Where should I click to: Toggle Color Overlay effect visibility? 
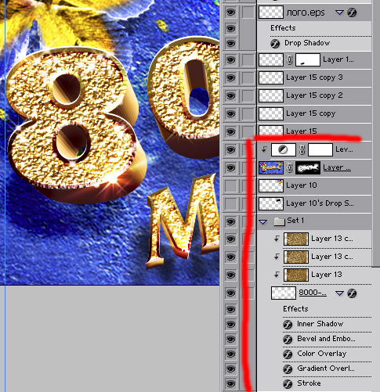pyautogui.click(x=230, y=354)
